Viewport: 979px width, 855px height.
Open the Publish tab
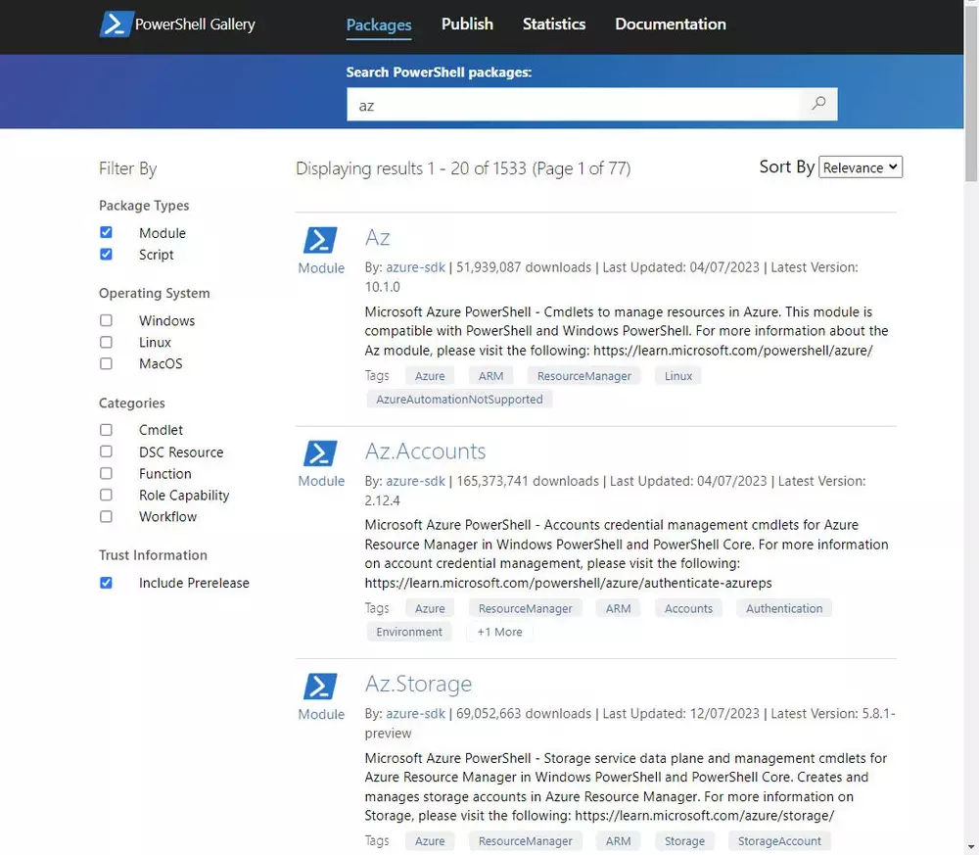(467, 24)
